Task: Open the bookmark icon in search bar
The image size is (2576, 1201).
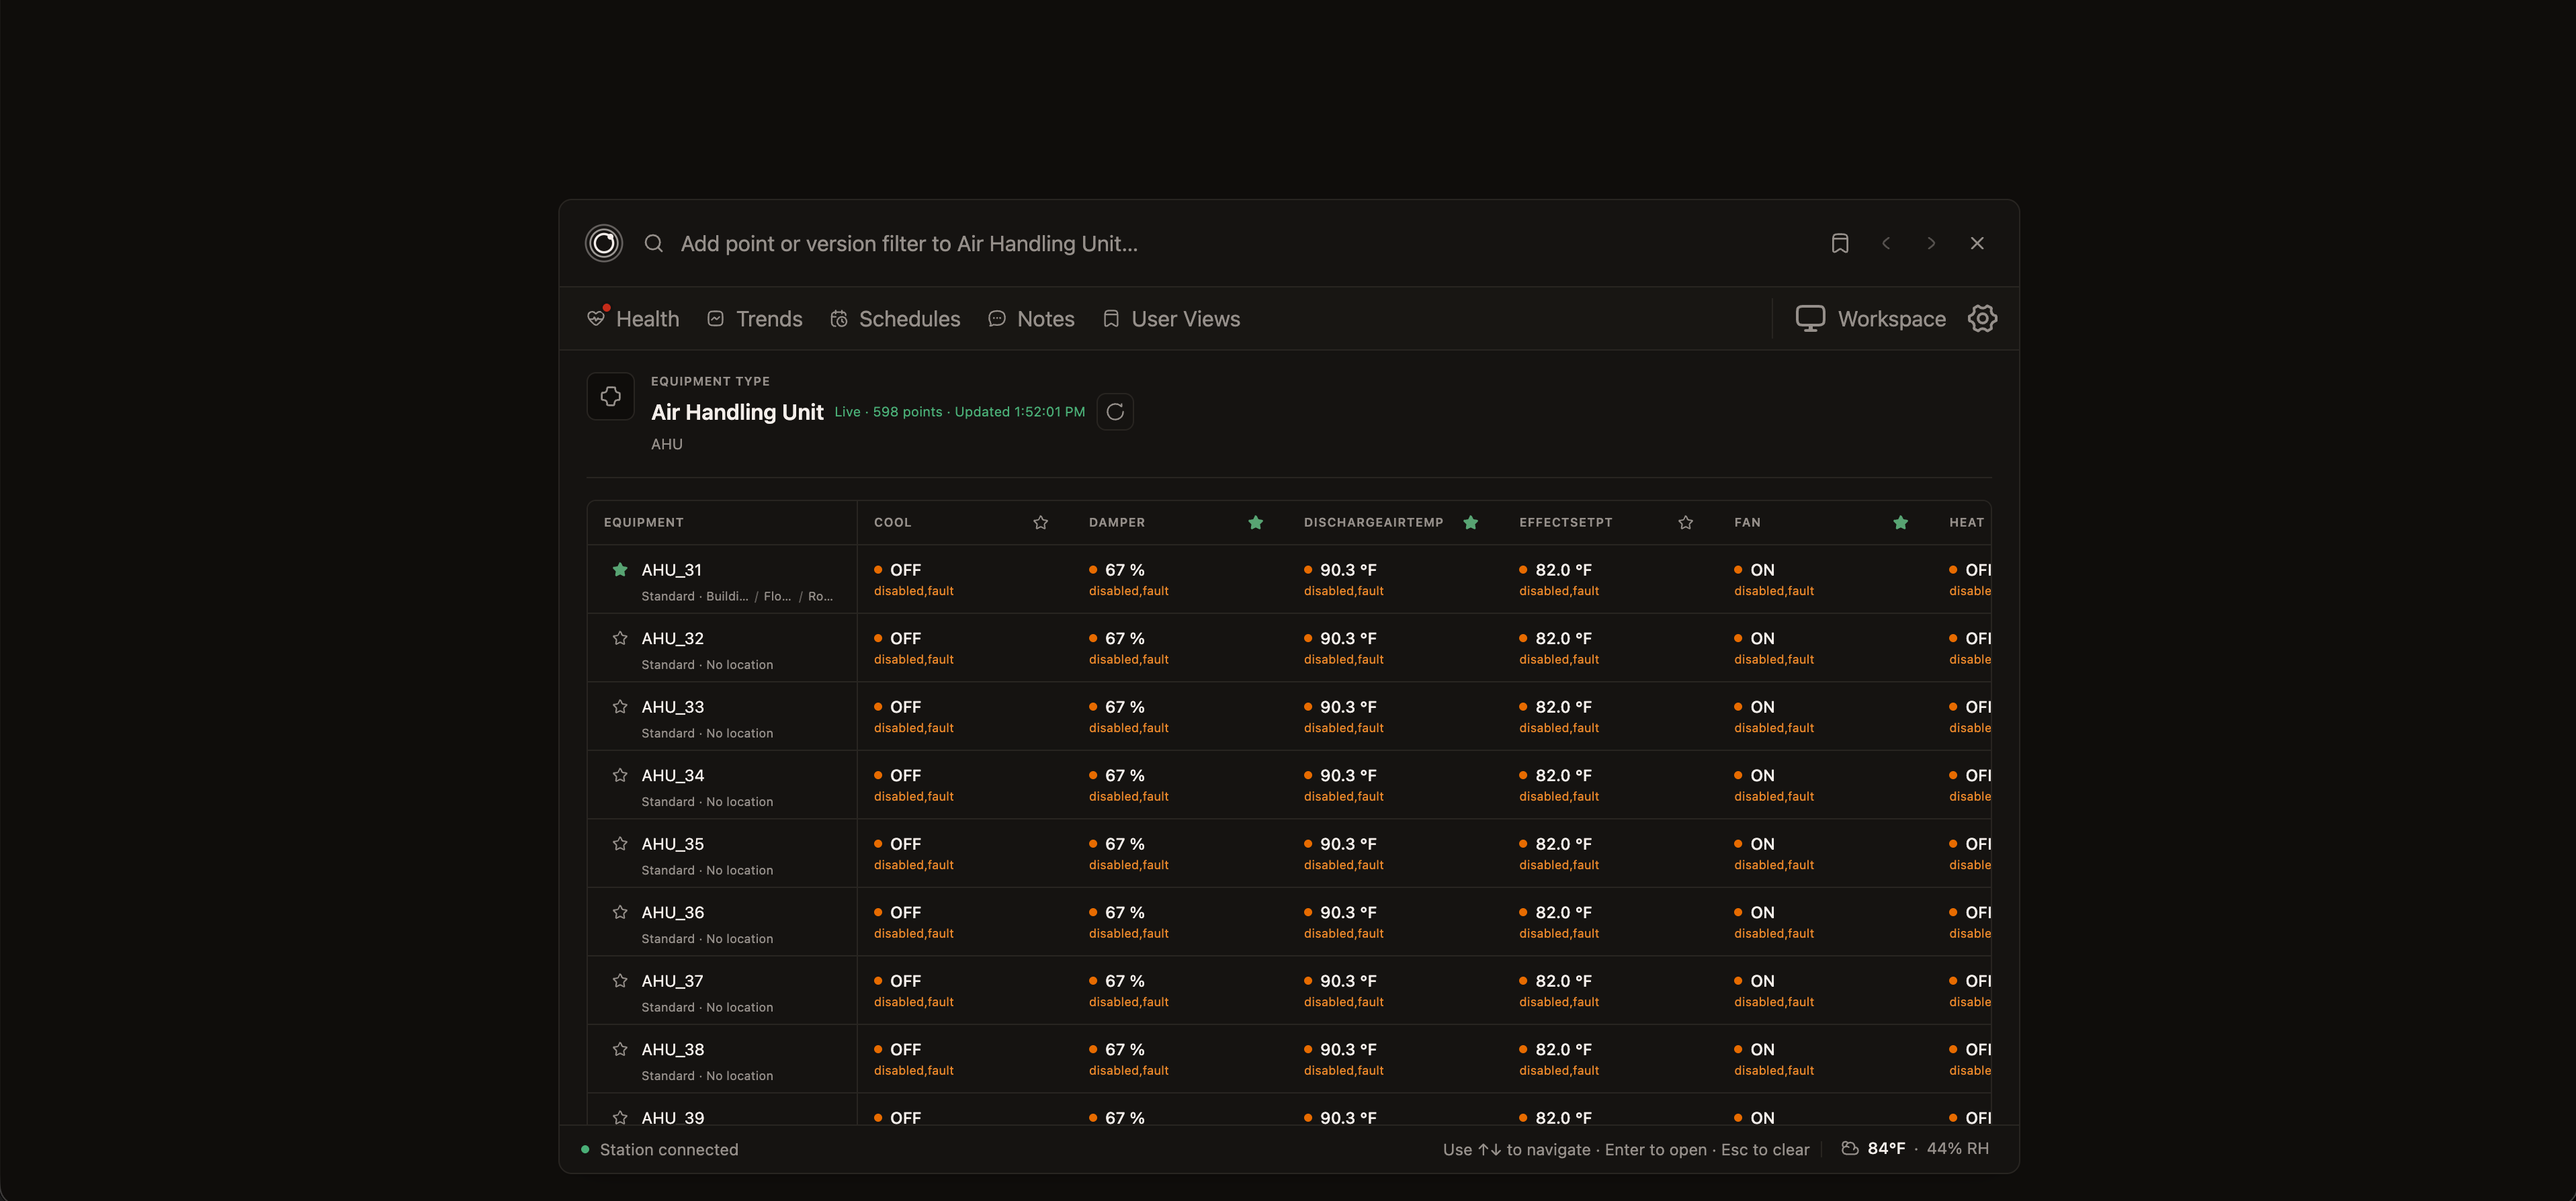Action: click(x=1840, y=243)
